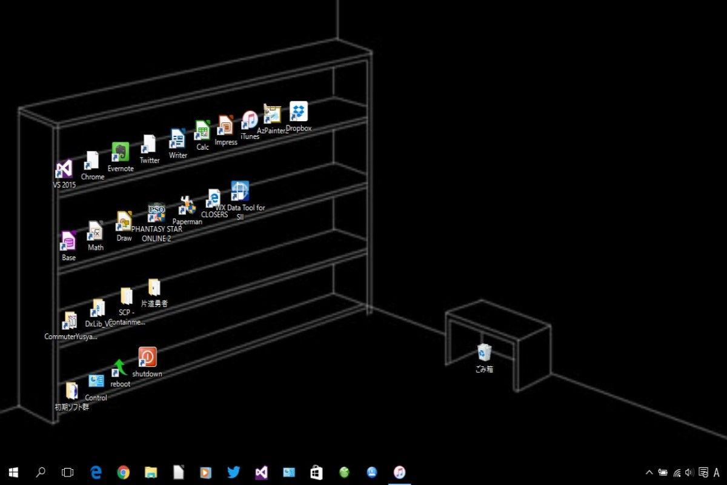This screenshot has width=727, height=485.
Task: Select the green reboot shortcut
Action: tap(119, 368)
